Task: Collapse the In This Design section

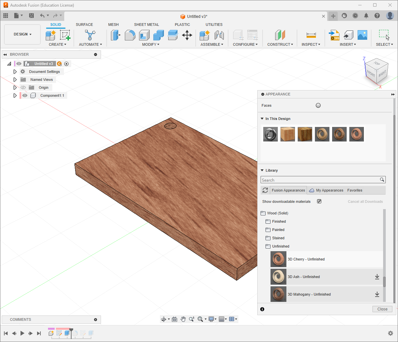Action: click(x=262, y=119)
